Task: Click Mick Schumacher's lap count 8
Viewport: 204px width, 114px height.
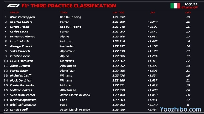Action: pos(188,105)
